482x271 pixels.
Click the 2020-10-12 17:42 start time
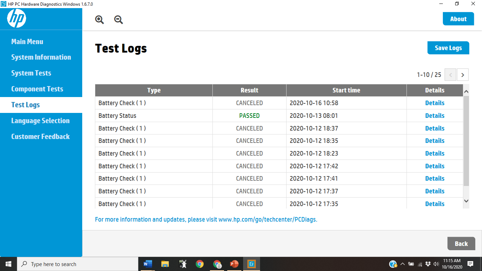(x=314, y=166)
